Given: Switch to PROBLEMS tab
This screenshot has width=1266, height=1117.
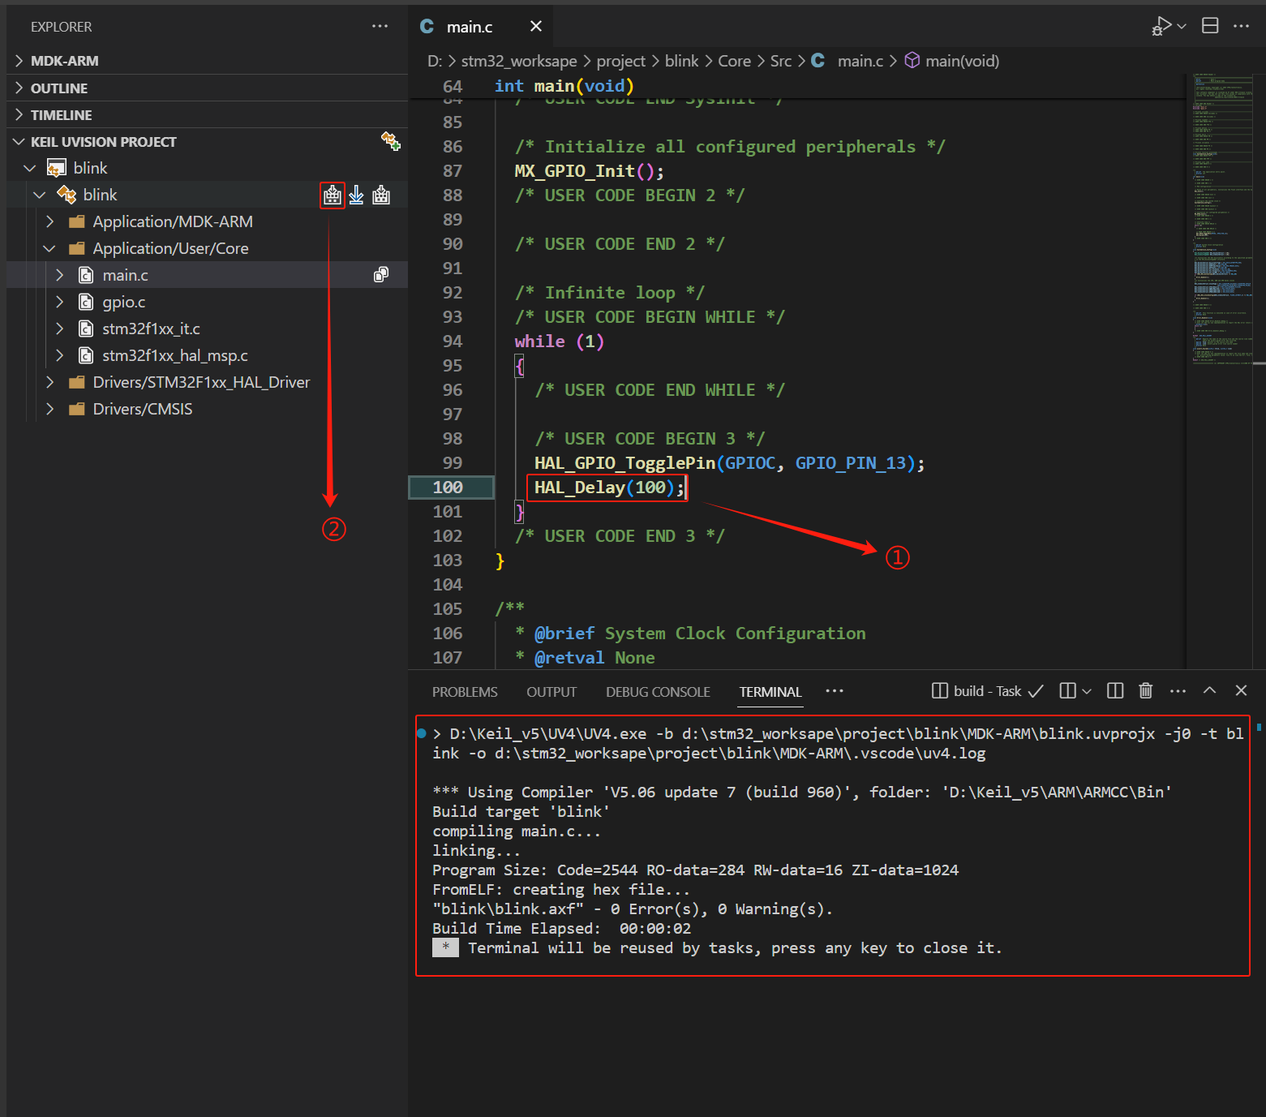Looking at the screenshot, I should click(x=465, y=692).
